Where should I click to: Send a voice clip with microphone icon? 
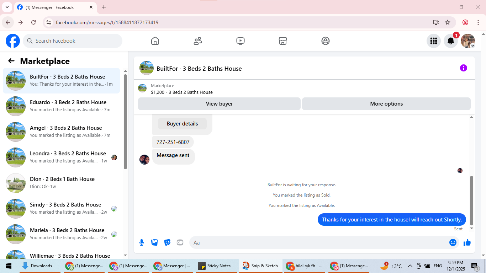click(142, 242)
